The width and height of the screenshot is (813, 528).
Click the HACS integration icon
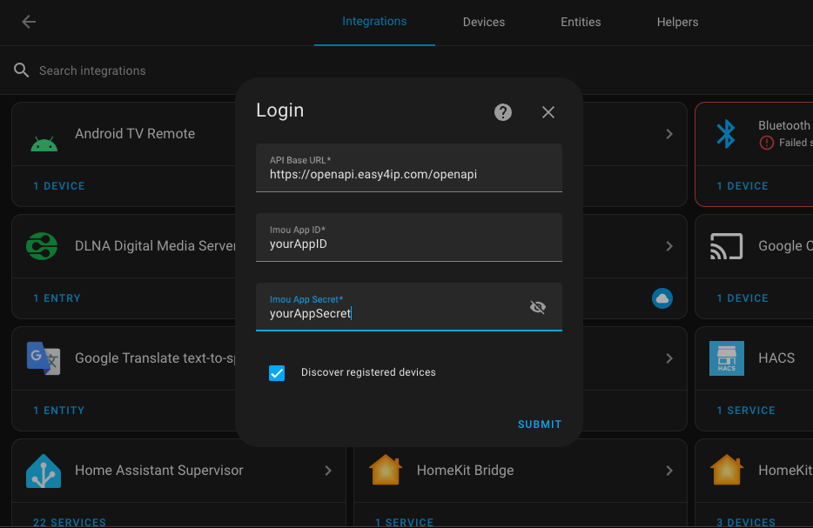[726, 358]
